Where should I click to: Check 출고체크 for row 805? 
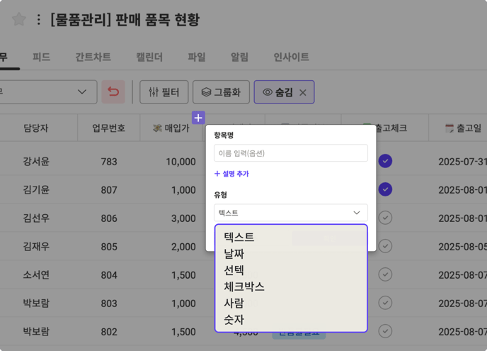(385, 246)
